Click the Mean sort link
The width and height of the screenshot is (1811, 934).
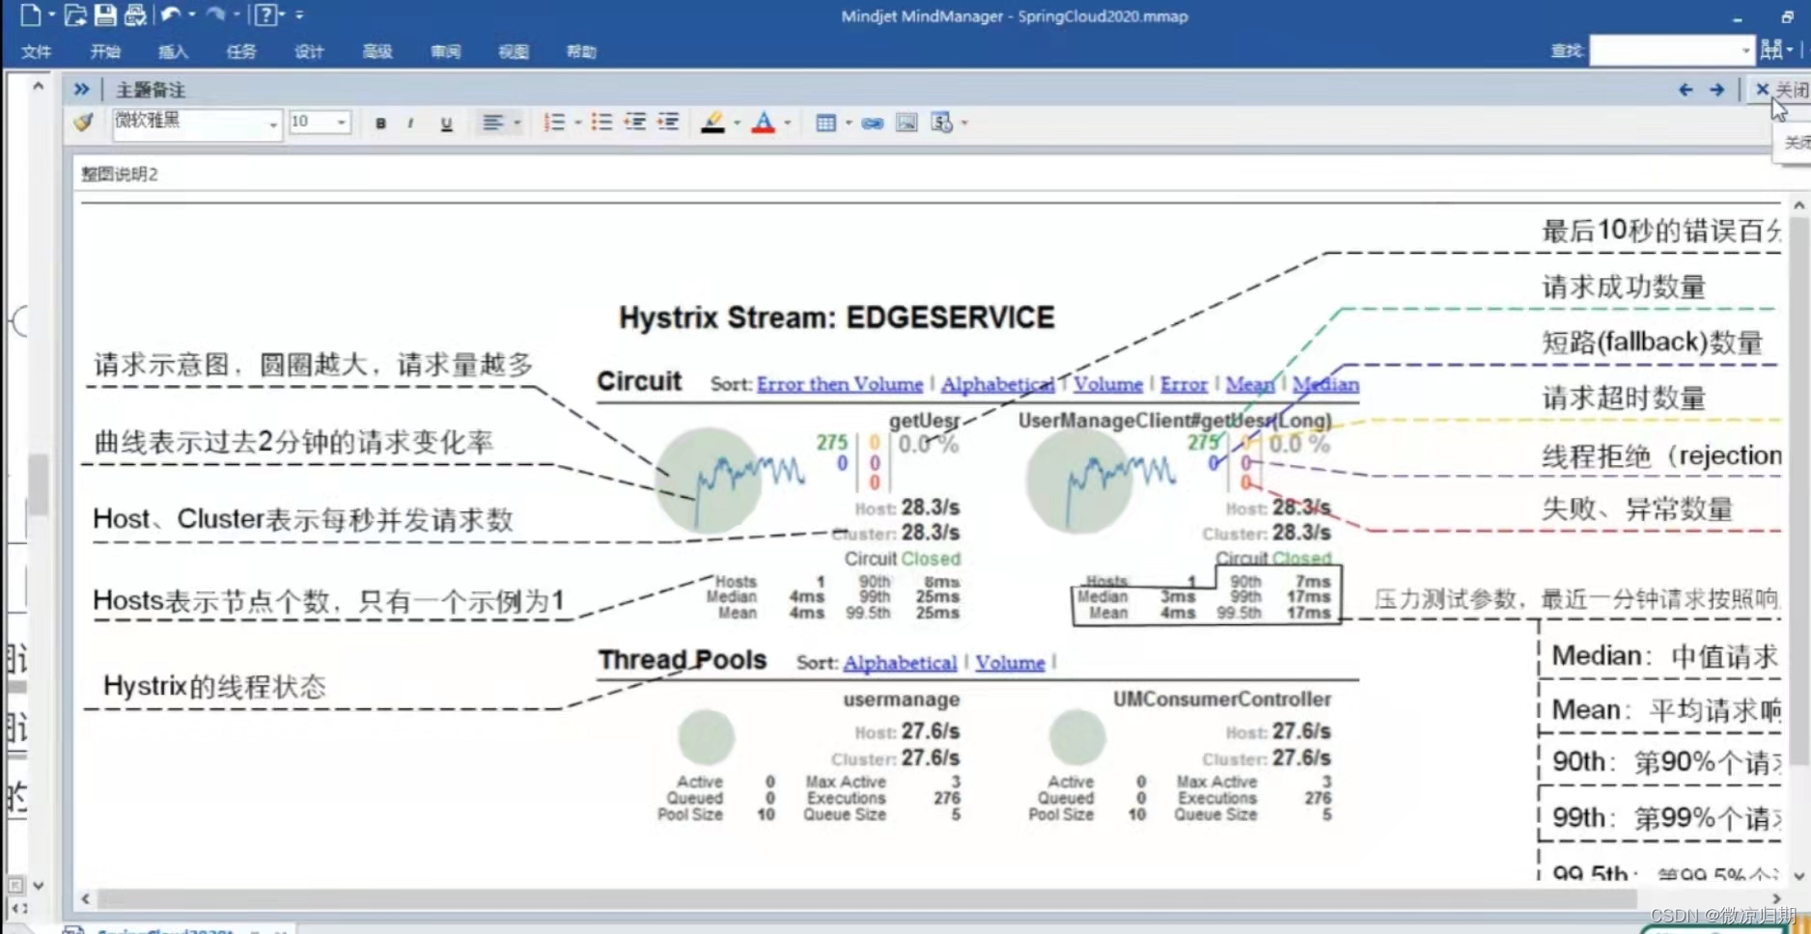(1250, 384)
